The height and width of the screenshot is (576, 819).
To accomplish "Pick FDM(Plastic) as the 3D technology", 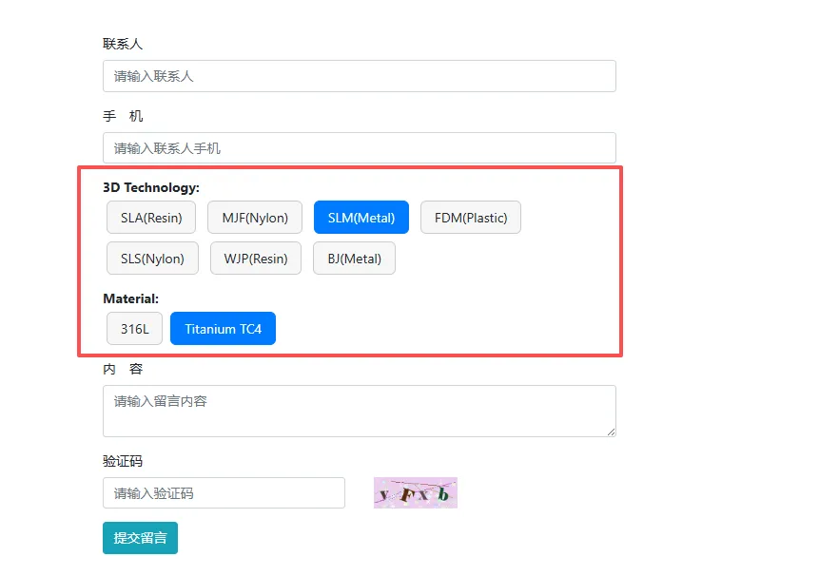I will tap(471, 218).
